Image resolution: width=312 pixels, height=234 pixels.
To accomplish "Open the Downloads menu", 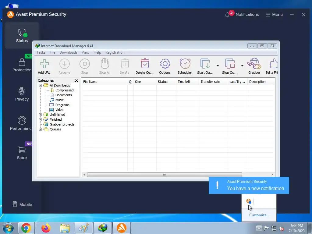I will 68,52.
